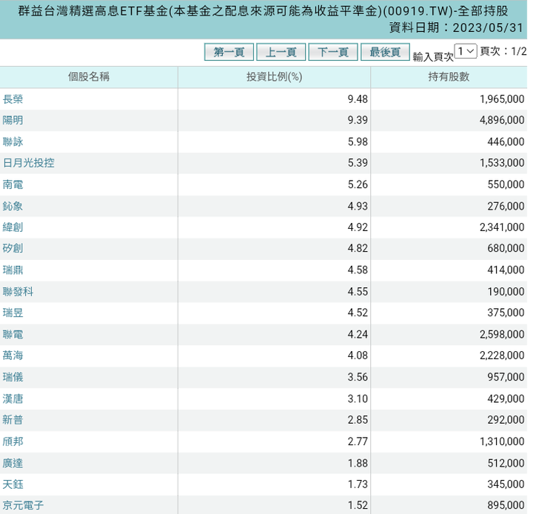Open the 聯詠 stock link
The height and width of the screenshot is (514, 533).
point(13,141)
